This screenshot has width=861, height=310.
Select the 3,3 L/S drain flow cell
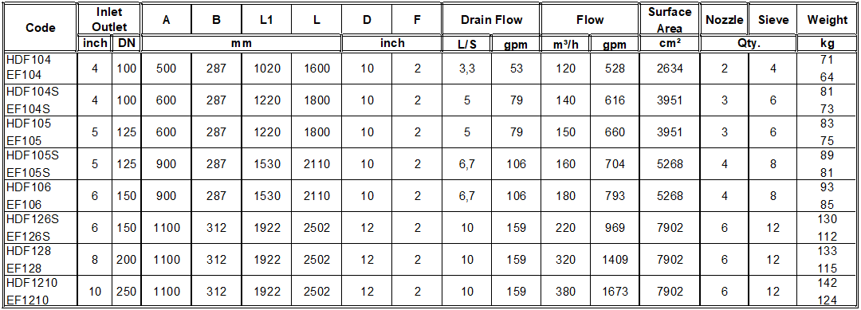tap(466, 68)
